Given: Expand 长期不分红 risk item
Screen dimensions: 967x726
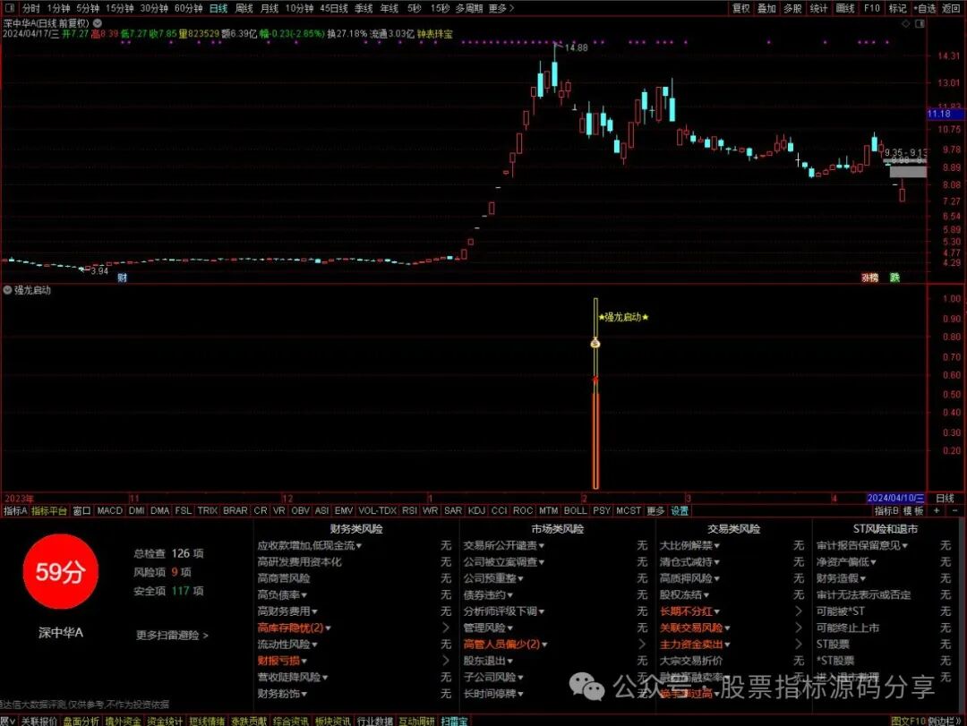Looking at the screenshot, I should pyautogui.click(x=689, y=611).
